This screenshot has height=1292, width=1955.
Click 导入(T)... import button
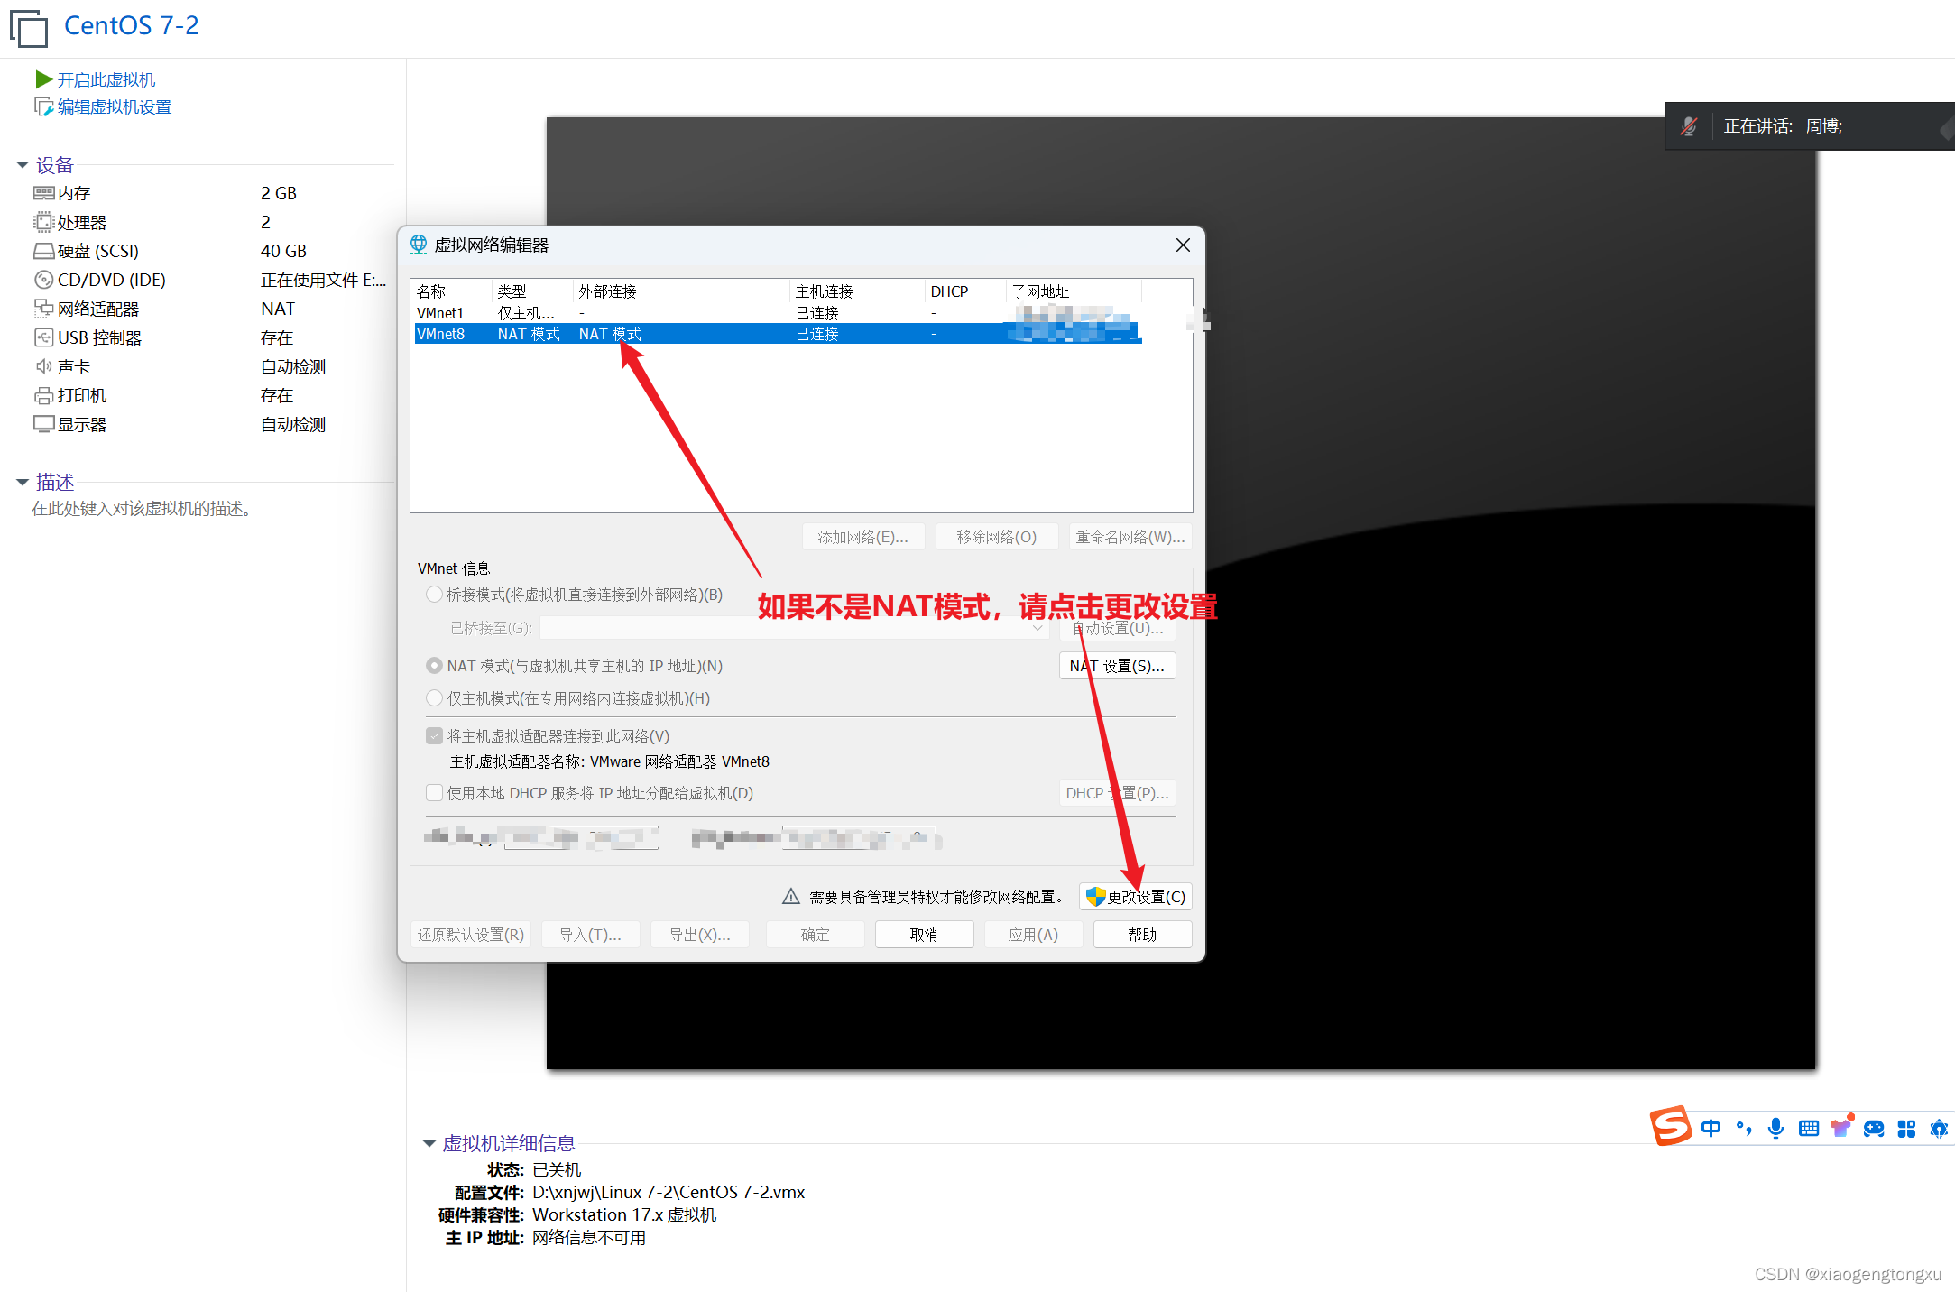point(590,935)
